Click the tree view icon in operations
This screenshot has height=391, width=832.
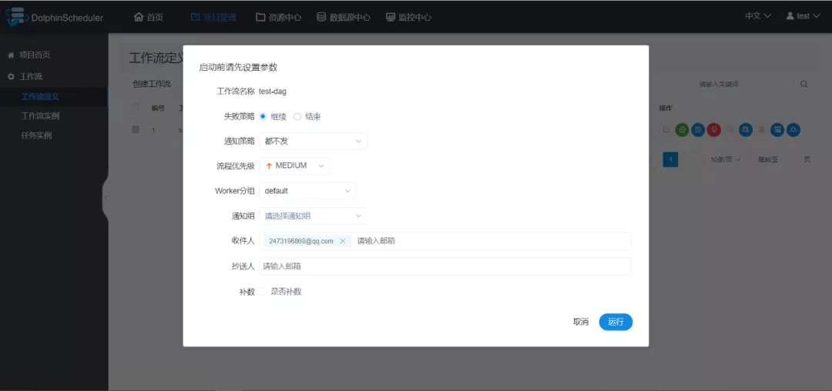777,130
